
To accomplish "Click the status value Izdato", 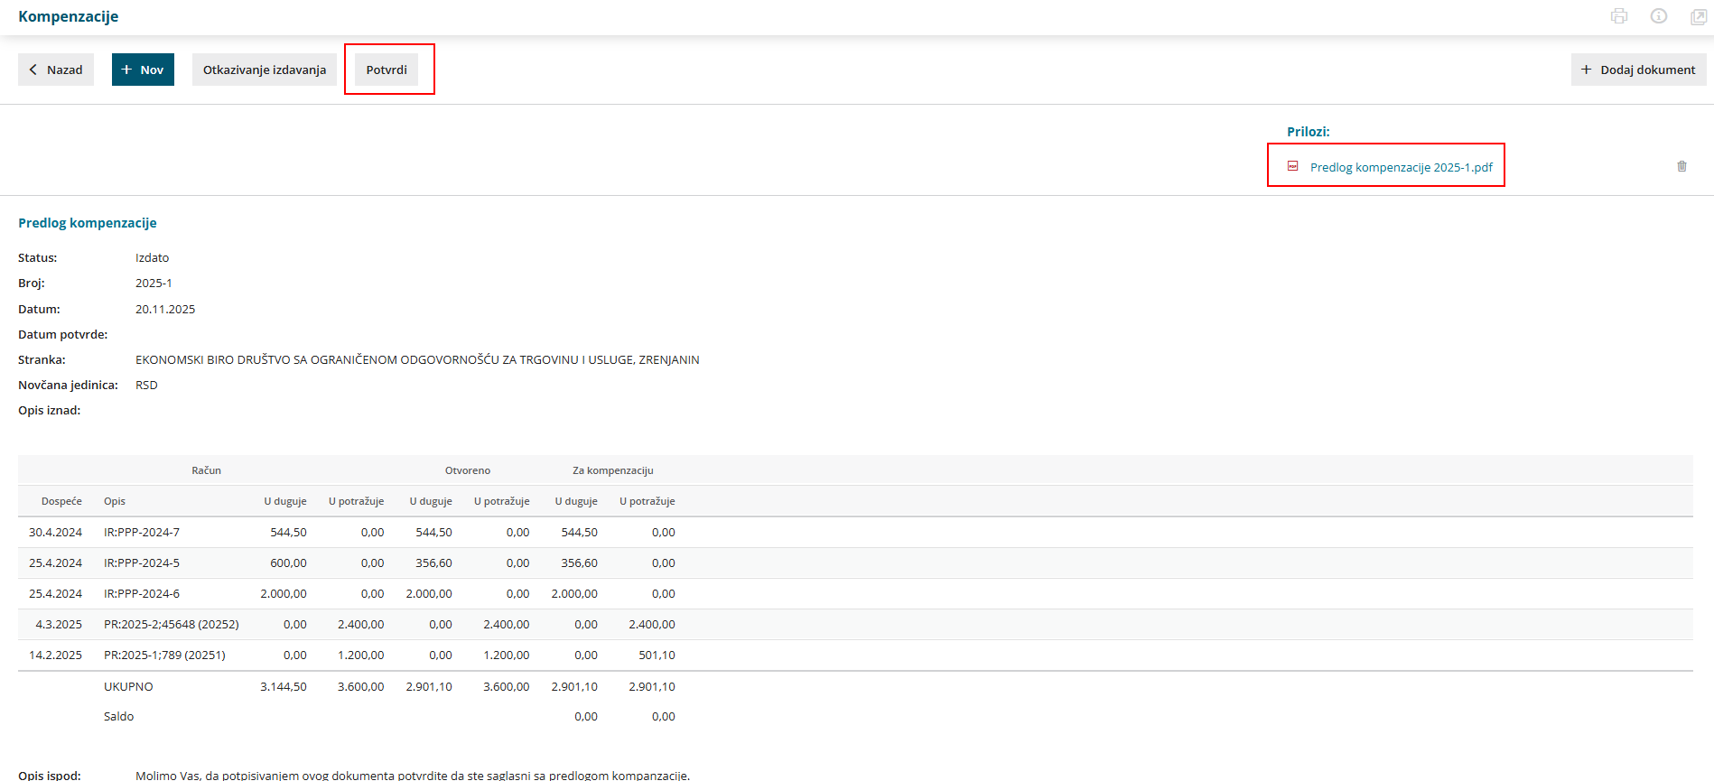I will tap(152, 258).
